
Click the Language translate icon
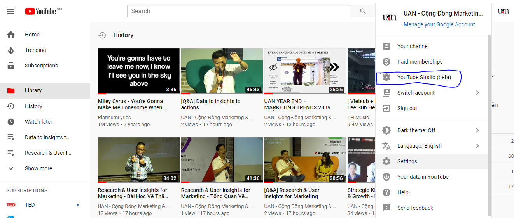[386, 146]
